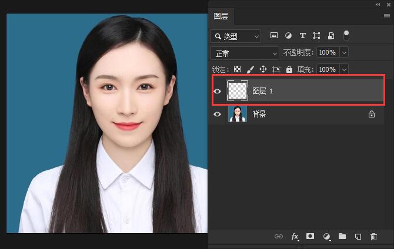Screen dimensions: 394x249
Task: Select the 背景 layer name
Action: [259, 114]
